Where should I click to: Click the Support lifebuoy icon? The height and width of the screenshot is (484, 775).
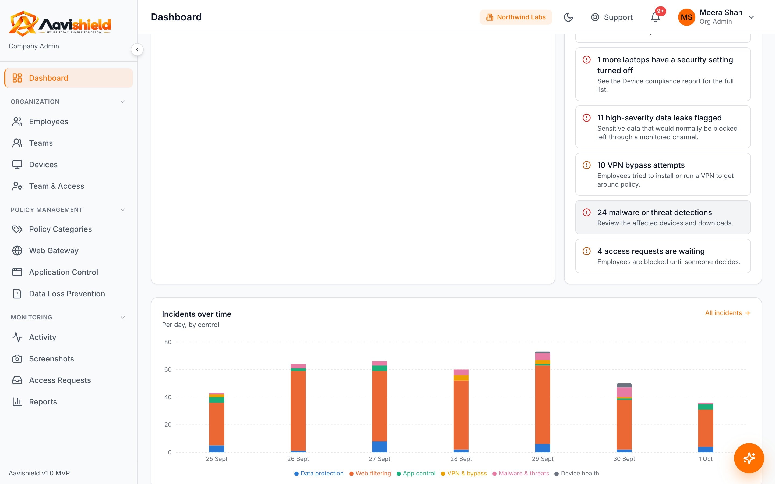point(595,17)
